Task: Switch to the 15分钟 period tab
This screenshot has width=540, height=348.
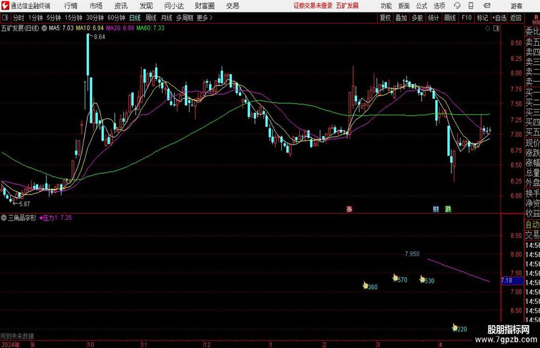Action: click(x=74, y=18)
